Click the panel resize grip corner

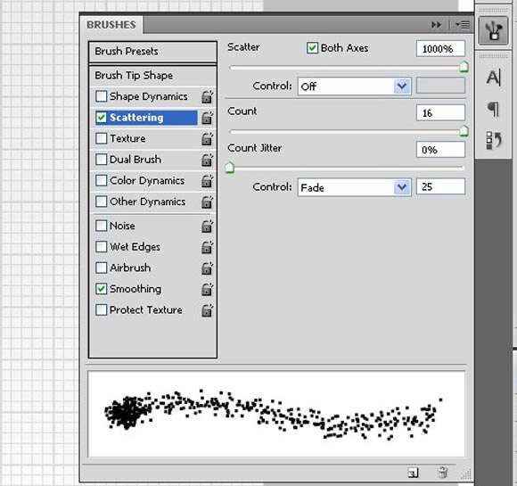[466, 474]
